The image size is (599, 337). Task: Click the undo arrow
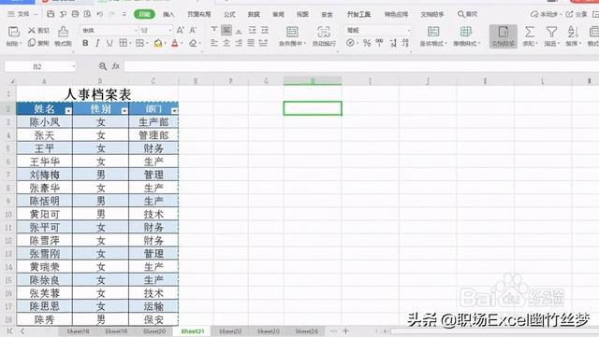[x=100, y=14]
